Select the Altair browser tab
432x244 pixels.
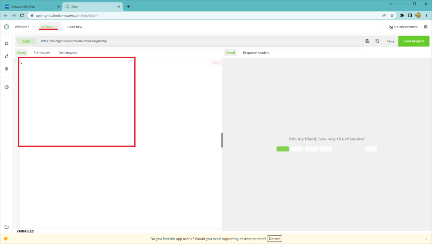coord(92,6)
